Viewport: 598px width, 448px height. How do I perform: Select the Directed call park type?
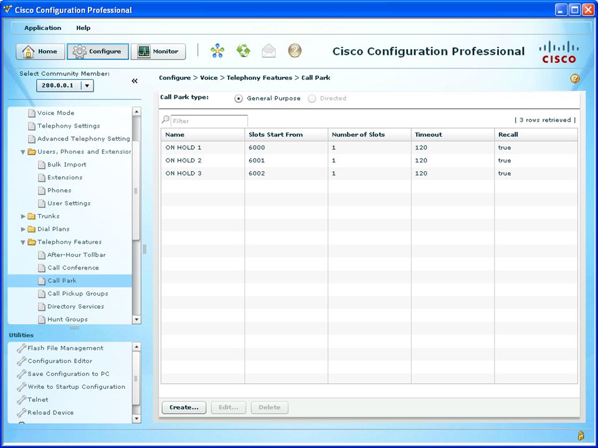[x=312, y=99]
